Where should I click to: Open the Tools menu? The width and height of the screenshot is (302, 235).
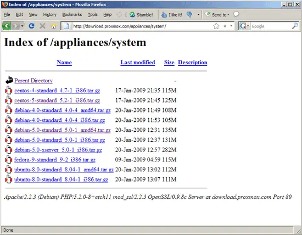click(x=93, y=15)
